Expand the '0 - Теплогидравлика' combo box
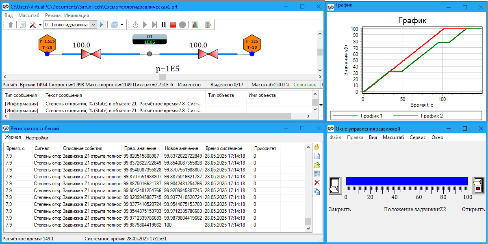 click(93, 25)
